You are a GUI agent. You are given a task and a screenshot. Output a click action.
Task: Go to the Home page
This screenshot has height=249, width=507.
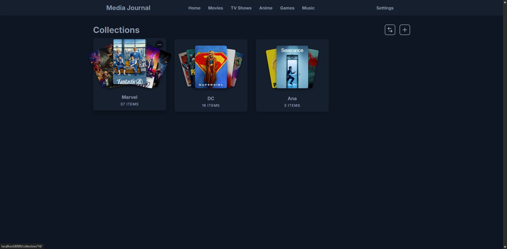pos(194,8)
